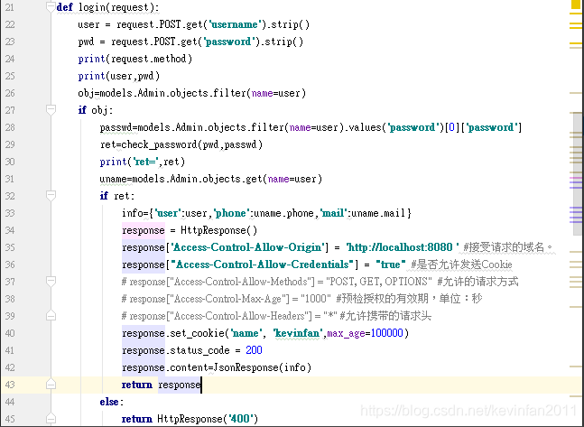Click line number 21 in gutter
Image resolution: width=584 pixels, height=427 pixels.
[10, 7]
